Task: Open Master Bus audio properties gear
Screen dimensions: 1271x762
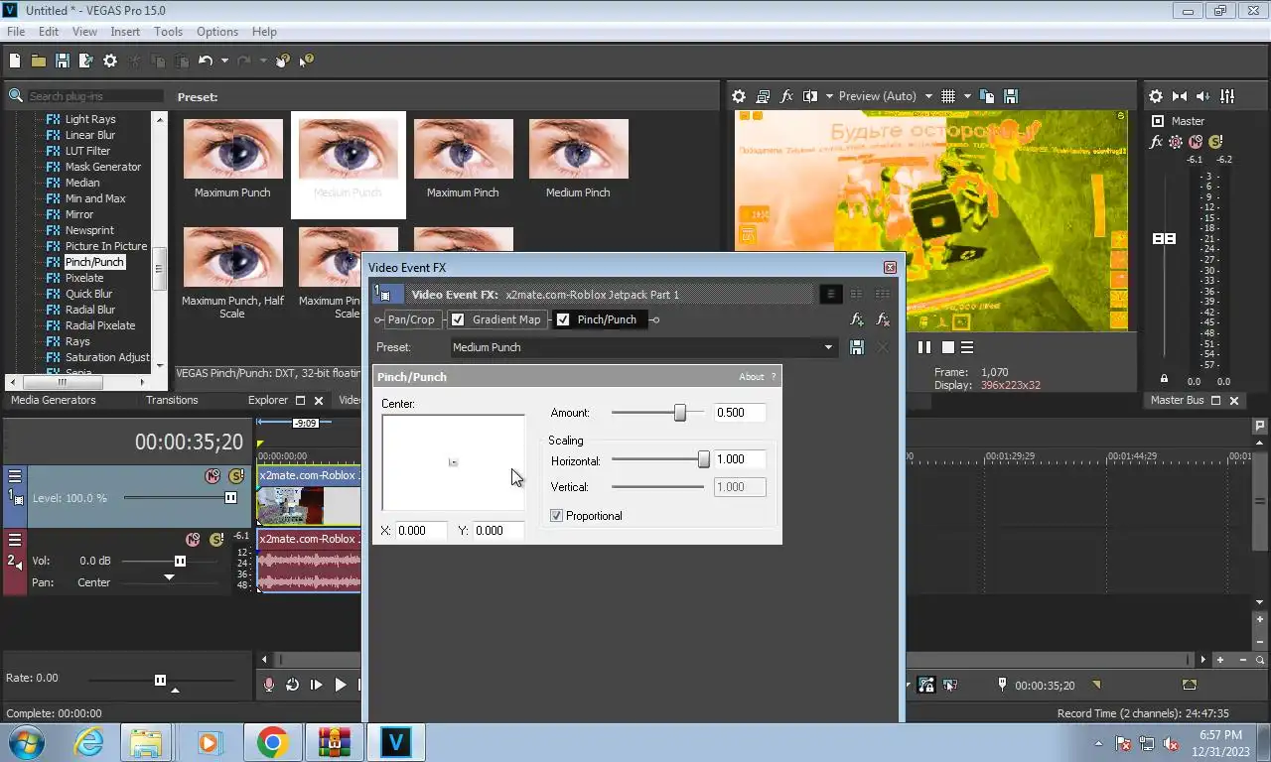Action: [1156, 96]
